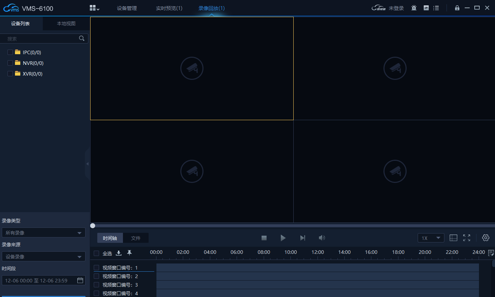The image size is (495, 297).
Task: Step forward one frame
Action: (x=303, y=238)
